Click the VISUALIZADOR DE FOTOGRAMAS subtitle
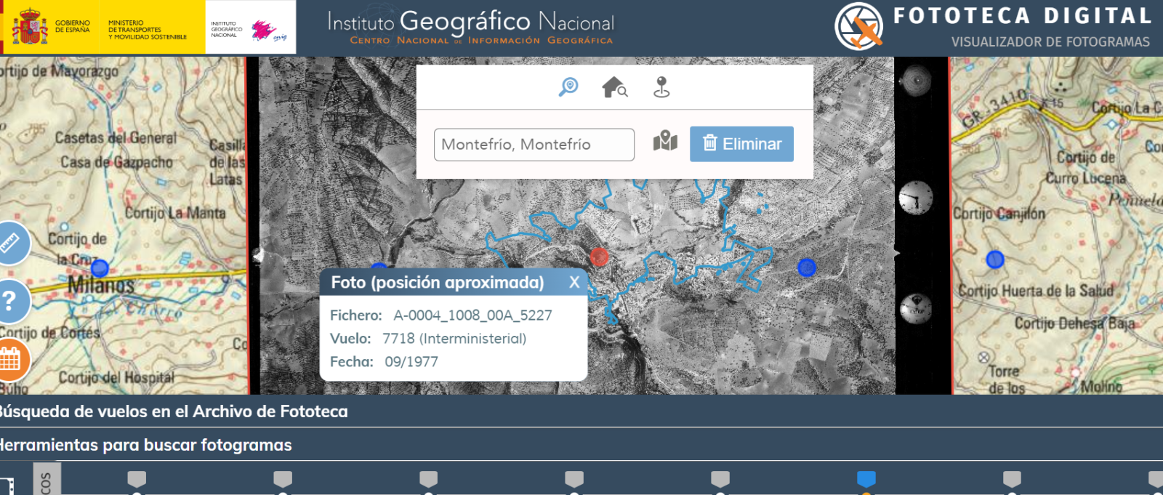 (x=1050, y=42)
